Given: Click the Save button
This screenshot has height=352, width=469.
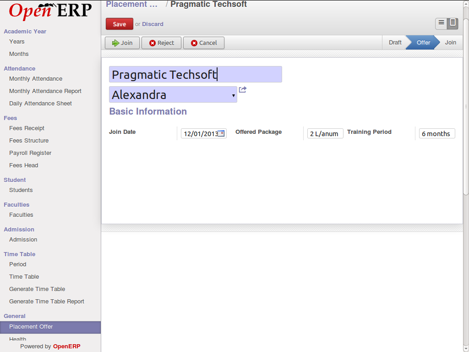Looking at the screenshot, I should 120,24.
